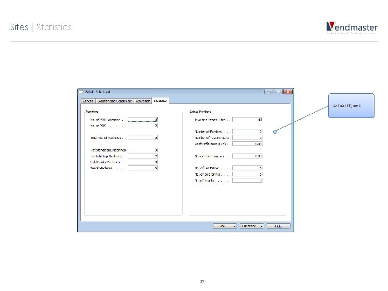Click the Site Card window icon
The height and width of the screenshot is (291, 388).
[81, 92]
